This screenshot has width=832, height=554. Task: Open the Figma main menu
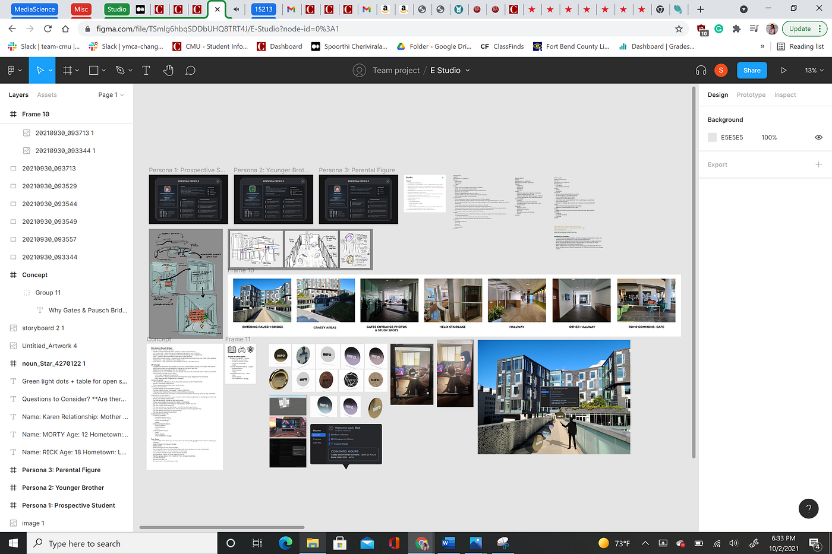(14, 70)
